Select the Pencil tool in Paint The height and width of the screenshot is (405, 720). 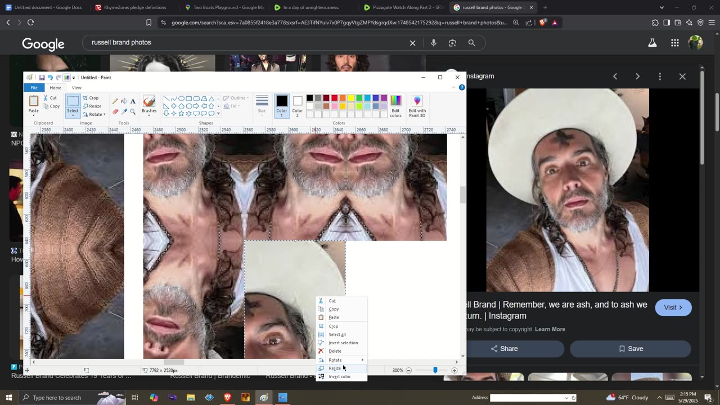(115, 101)
